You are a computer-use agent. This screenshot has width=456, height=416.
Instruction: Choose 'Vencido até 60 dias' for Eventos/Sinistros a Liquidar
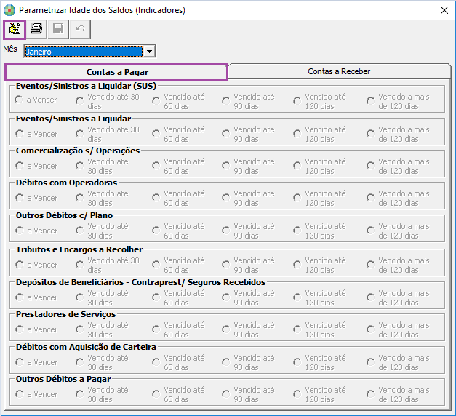tap(156, 134)
